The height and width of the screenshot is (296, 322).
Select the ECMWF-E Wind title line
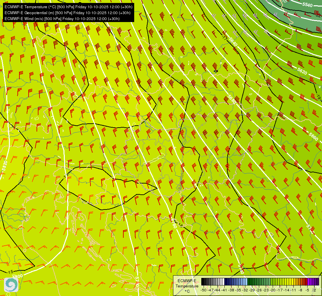[62, 19]
